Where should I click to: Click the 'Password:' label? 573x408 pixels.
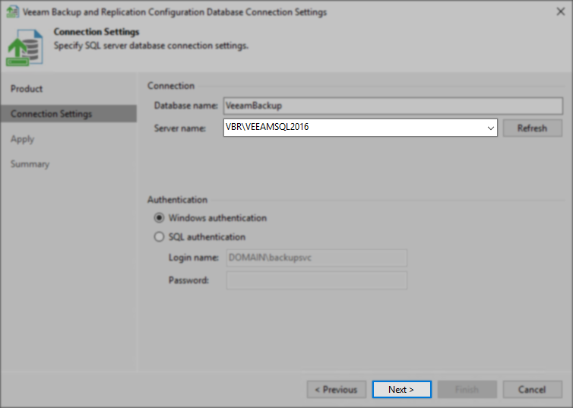pyautogui.click(x=188, y=280)
